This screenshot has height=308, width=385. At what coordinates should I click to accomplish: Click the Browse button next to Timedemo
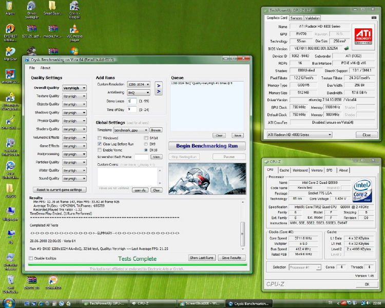156,130
